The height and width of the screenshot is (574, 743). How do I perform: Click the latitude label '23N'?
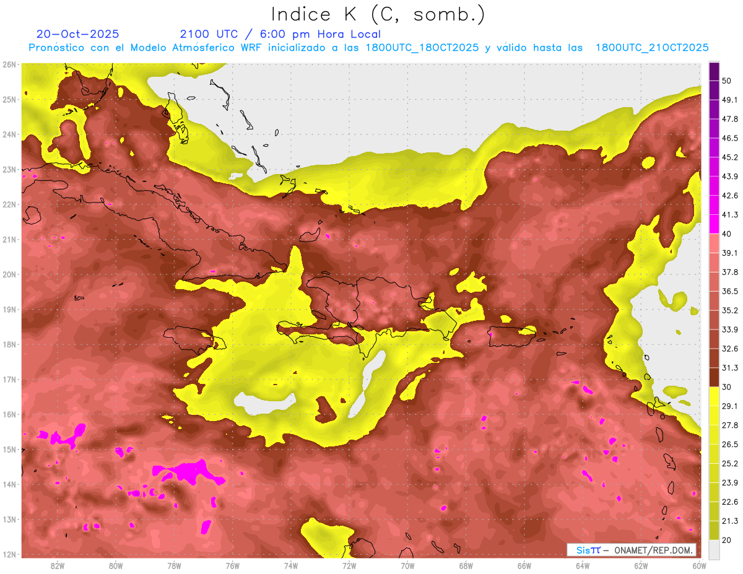click(x=9, y=170)
